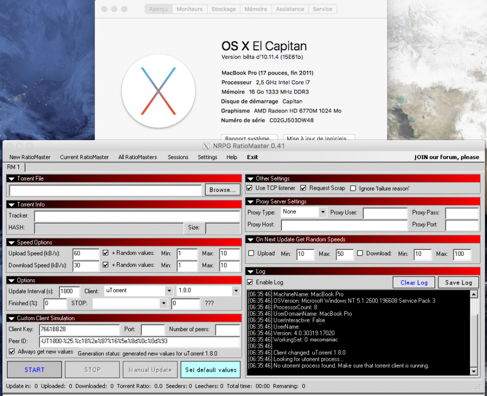Enable Download checkbox under On Next Update
This screenshot has height=396, width=487.
(360, 253)
